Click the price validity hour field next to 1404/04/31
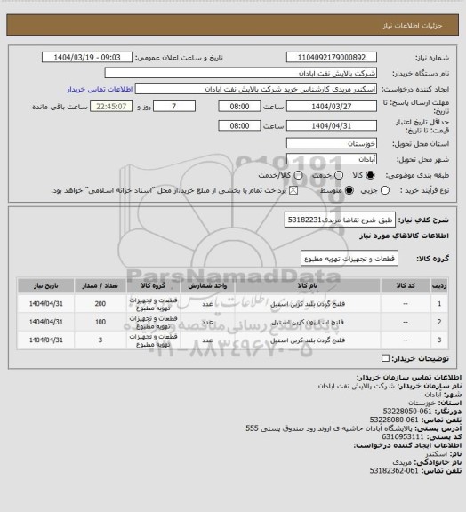Viewport: 466px width, 512px height. point(239,126)
